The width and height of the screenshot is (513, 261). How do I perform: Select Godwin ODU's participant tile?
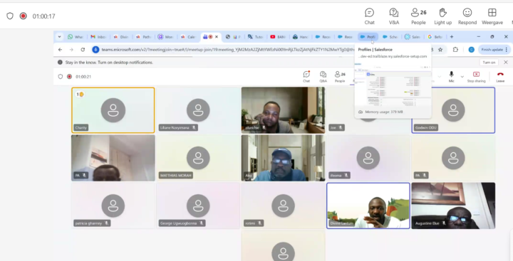(453, 110)
